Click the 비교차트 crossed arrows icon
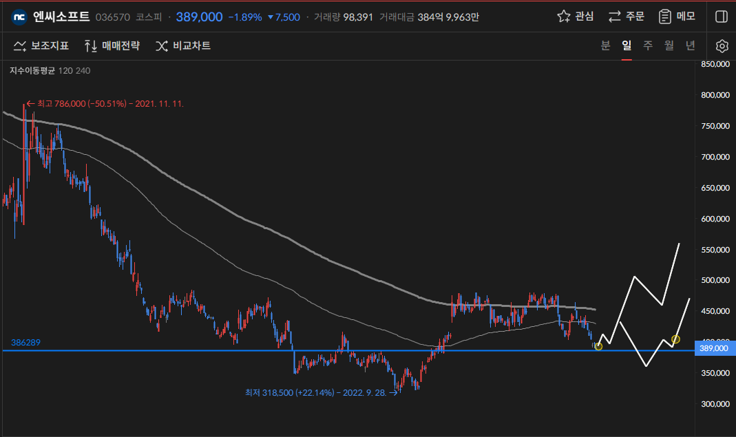 (162, 46)
